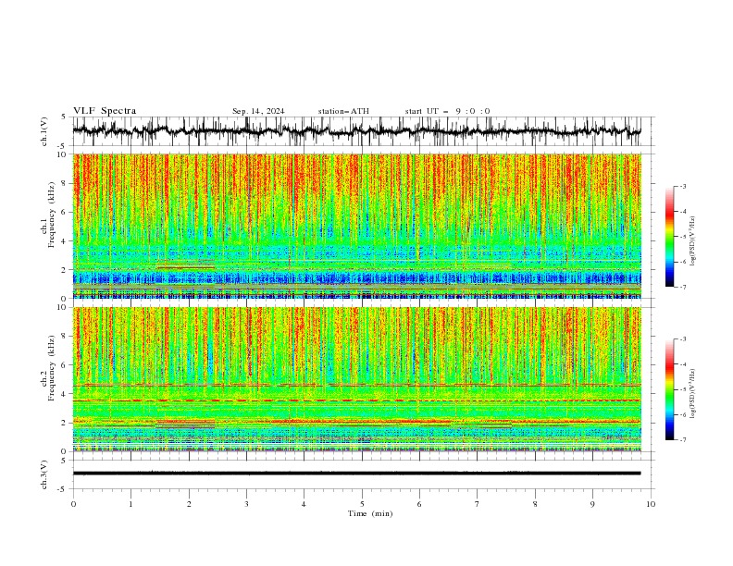The image size is (733, 566).
Task: Click the ch.2 spectrogram panel
Action: pyautogui.click(x=356, y=379)
